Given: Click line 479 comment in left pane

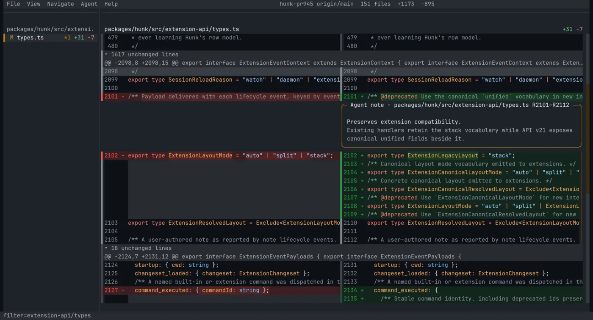Looking at the screenshot, I should point(221,38).
